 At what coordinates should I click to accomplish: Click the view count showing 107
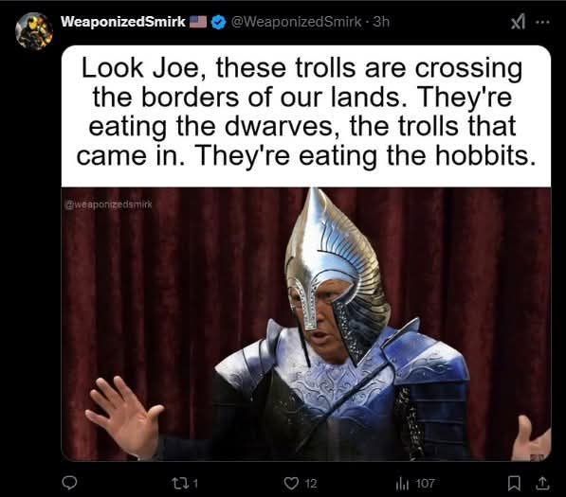(426, 484)
